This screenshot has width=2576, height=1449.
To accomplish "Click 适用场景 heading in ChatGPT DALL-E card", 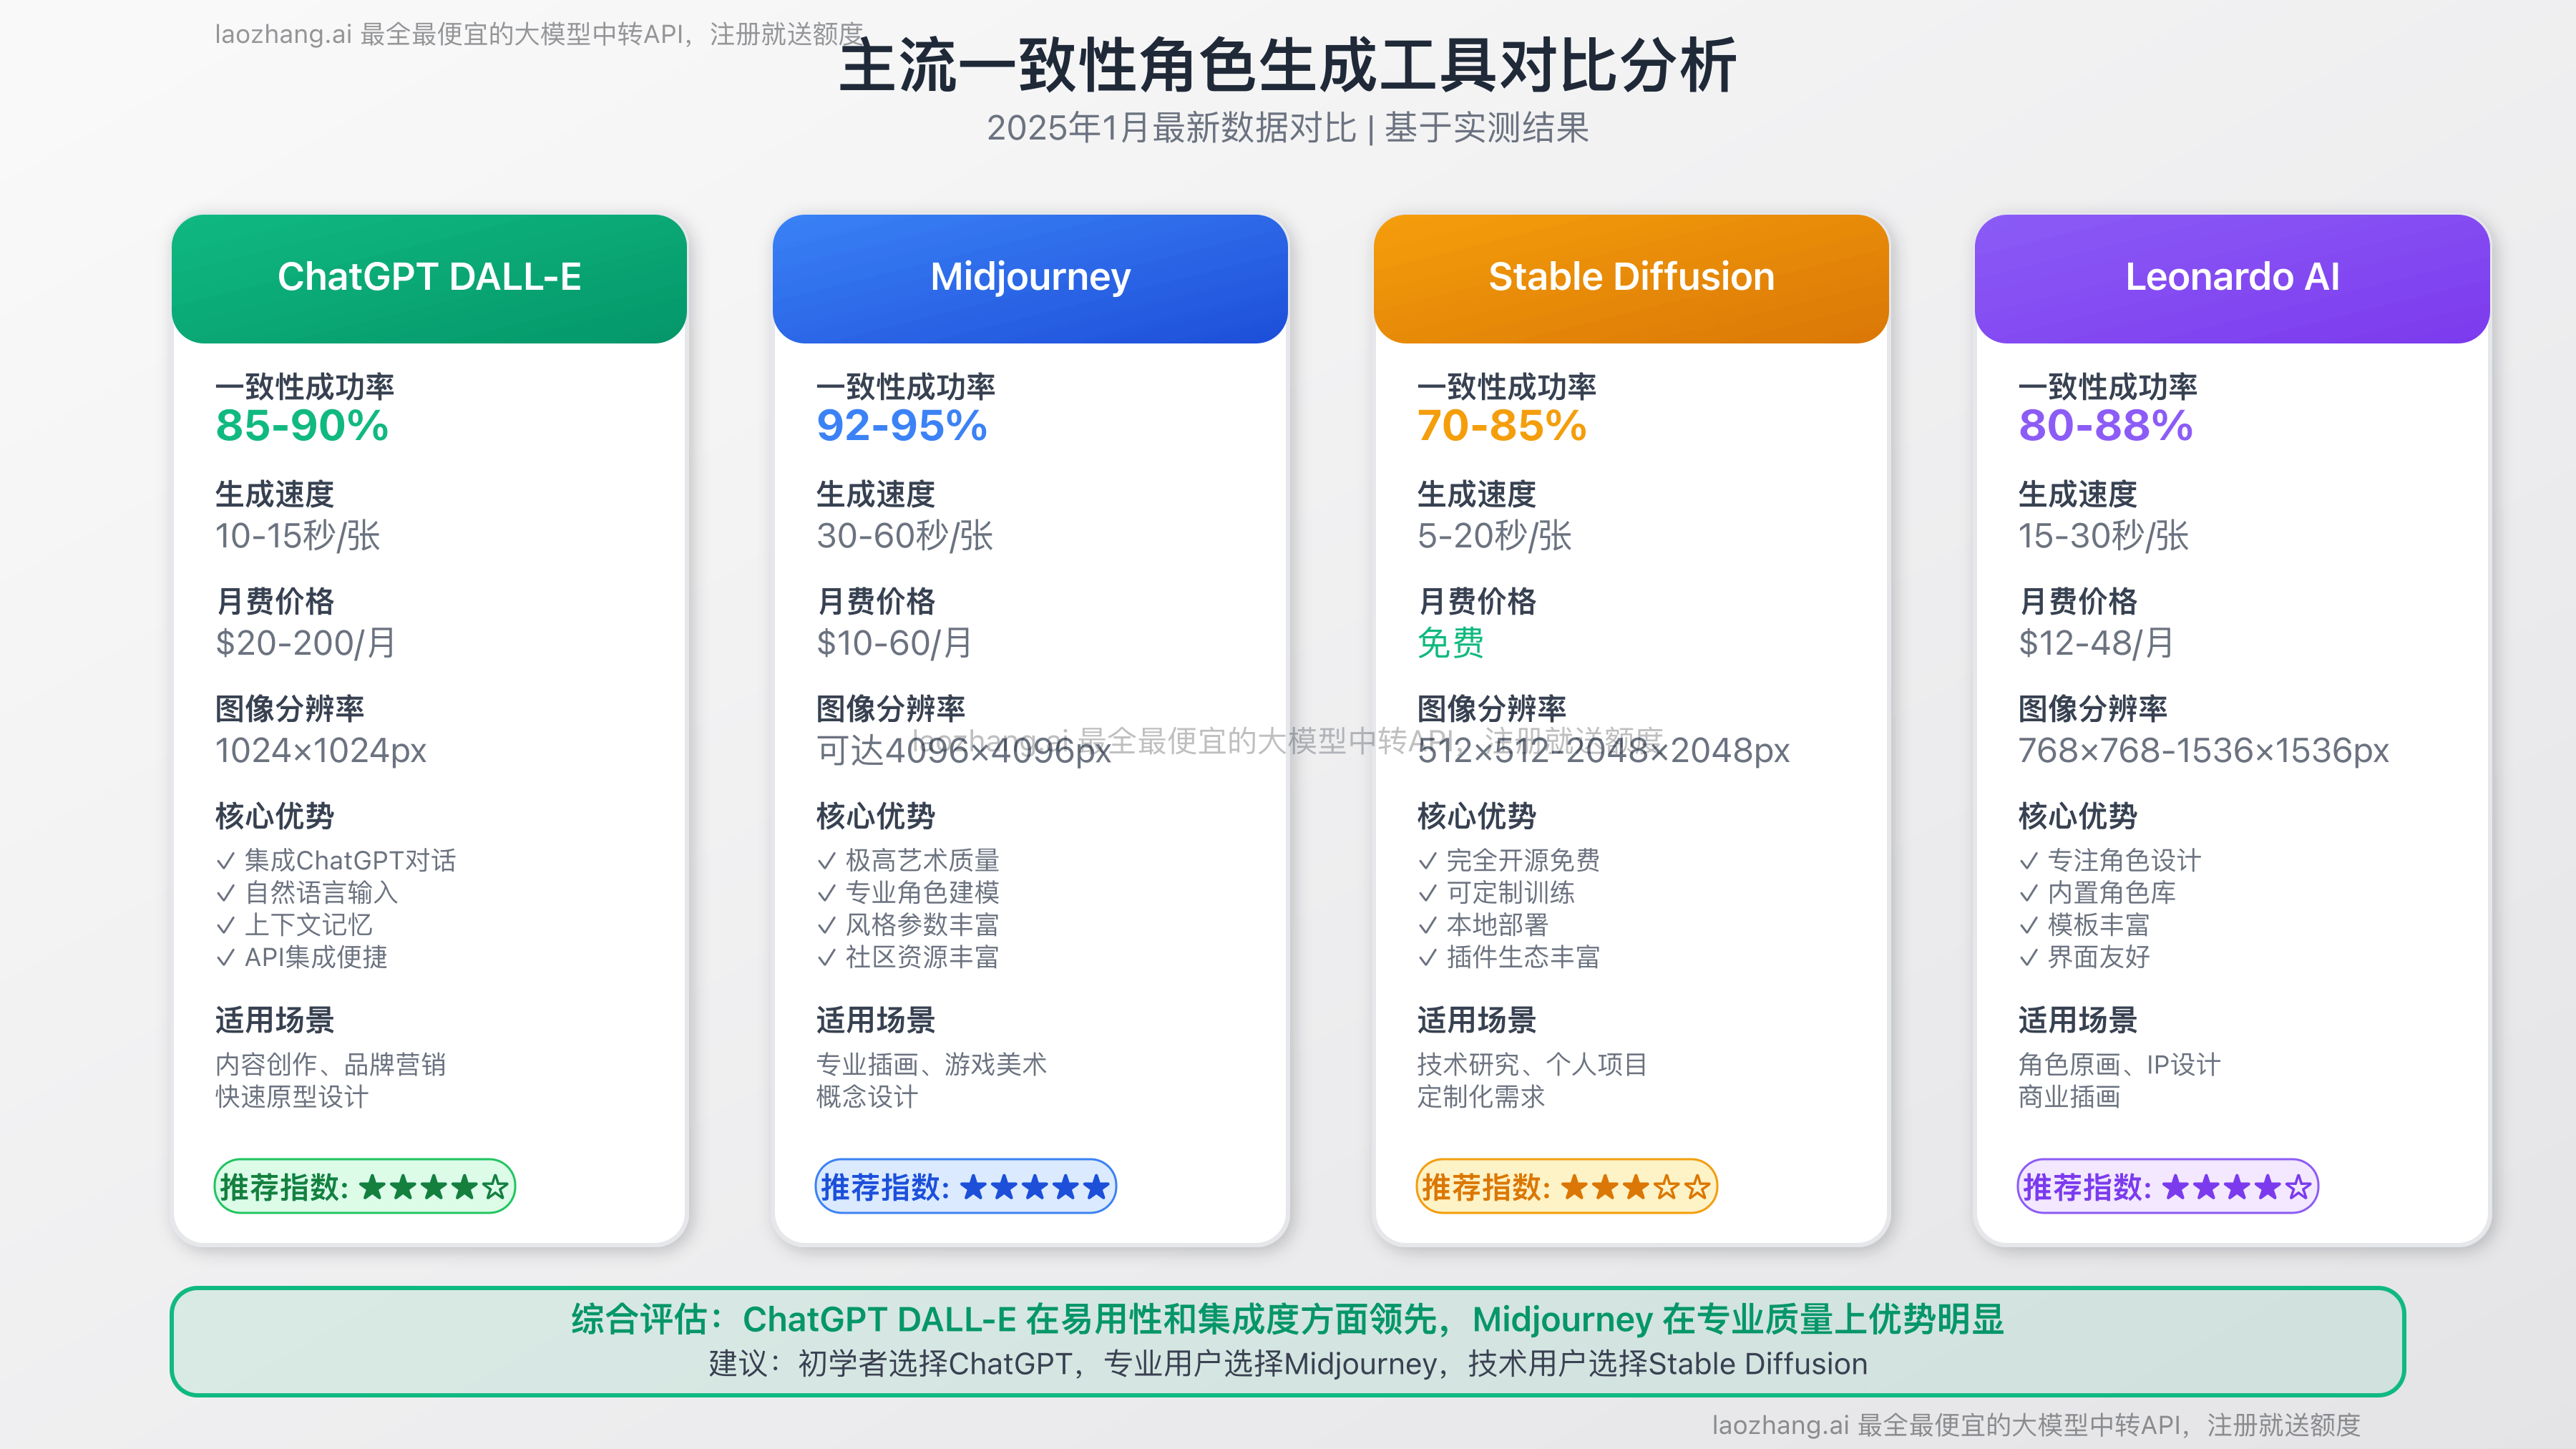I will coord(275,1020).
